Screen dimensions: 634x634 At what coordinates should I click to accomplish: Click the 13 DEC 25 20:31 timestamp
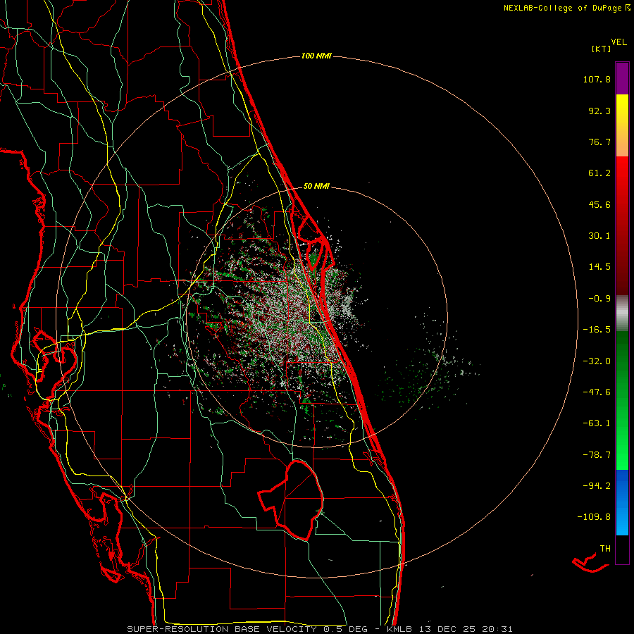[467, 629]
